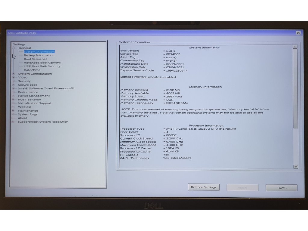308x231 pixels.
Task: Click Maximum Clock Speed 4.400 GHz
Action: point(174,145)
